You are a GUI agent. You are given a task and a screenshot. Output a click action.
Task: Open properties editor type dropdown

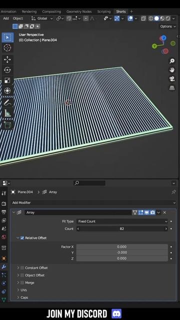pyautogui.click(x=6, y=183)
